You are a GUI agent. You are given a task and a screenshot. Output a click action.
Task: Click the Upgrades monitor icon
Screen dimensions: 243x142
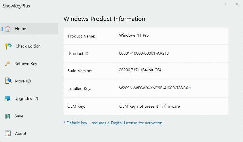coord(7,99)
